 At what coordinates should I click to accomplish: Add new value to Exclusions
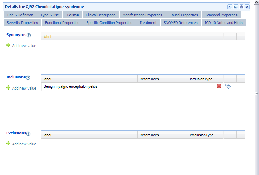[24, 144]
